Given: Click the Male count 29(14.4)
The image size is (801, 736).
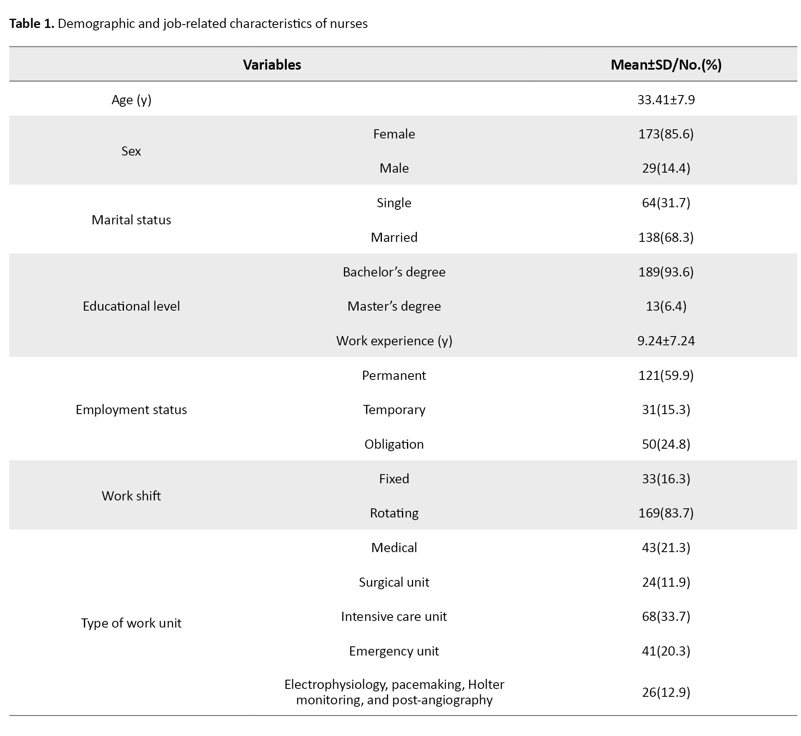Looking at the screenshot, I should pos(666,168).
